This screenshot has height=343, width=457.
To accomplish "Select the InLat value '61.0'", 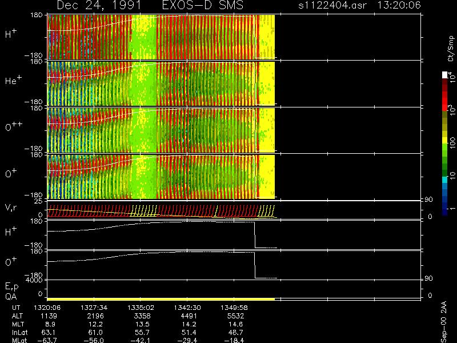I will (95, 332).
